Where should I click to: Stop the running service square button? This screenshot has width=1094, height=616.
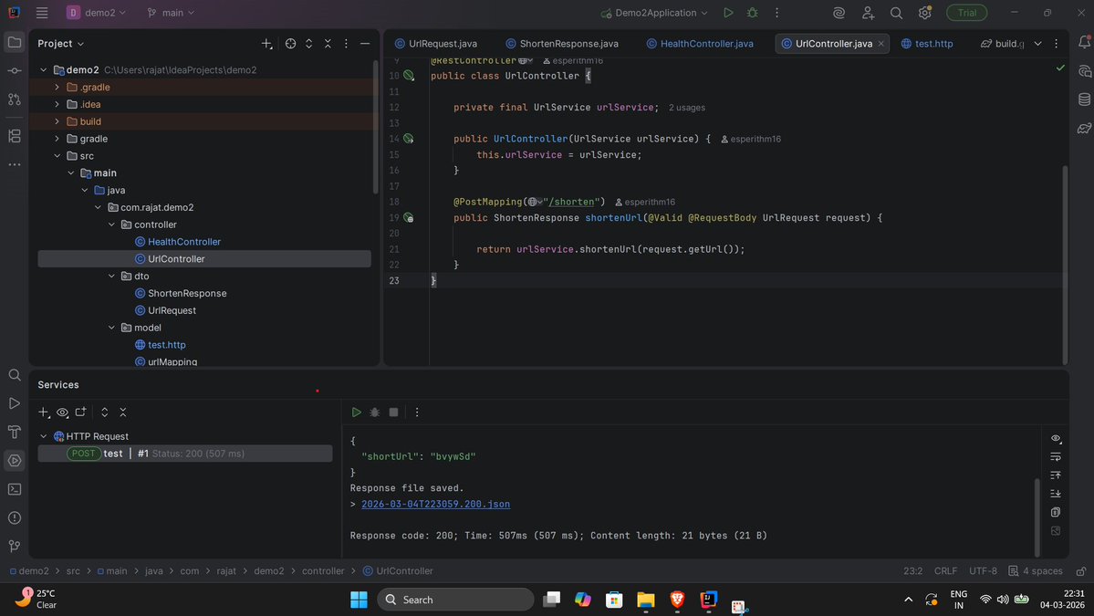[x=393, y=412]
